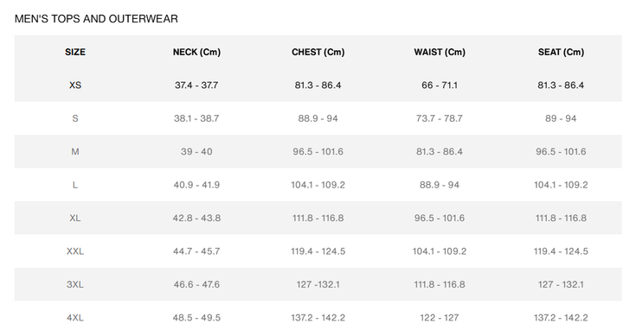Click the XXL size row label

[x=75, y=251]
